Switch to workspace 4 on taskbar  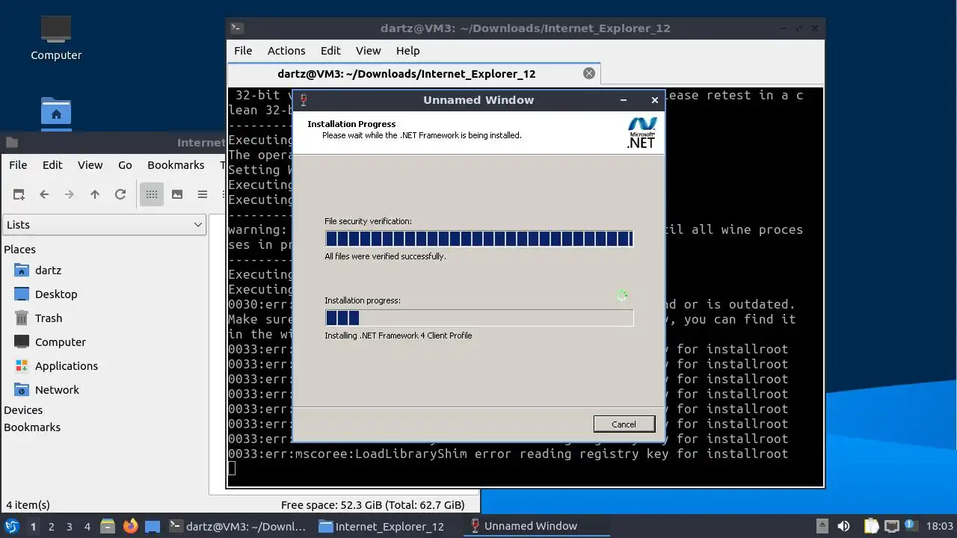click(x=87, y=526)
